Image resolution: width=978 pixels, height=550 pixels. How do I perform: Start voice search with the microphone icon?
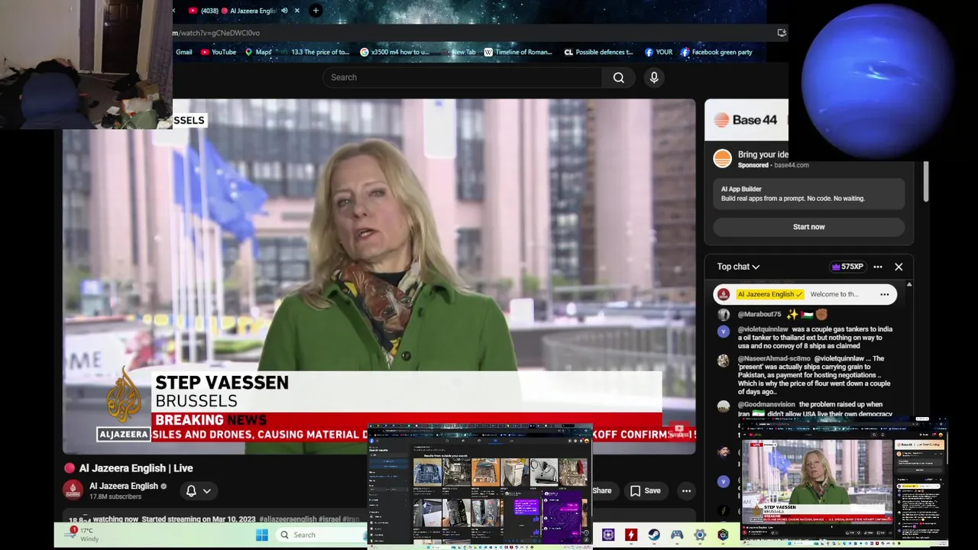[x=654, y=77]
